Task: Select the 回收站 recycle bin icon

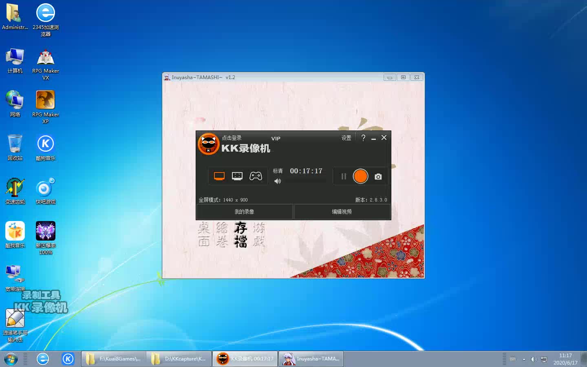Action: 15,148
